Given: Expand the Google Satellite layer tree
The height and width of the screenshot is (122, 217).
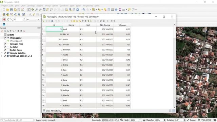Looking at the screenshot, I should tap(2, 53).
